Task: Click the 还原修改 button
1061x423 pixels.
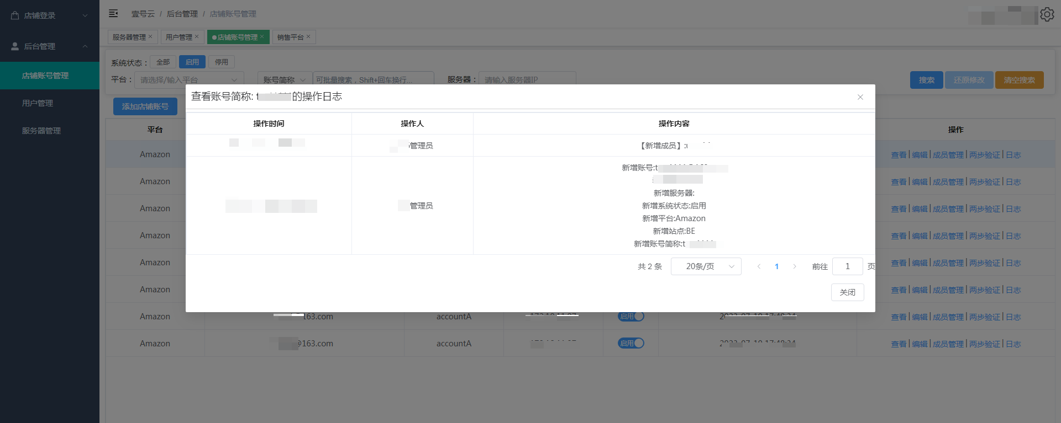Action: (x=969, y=80)
